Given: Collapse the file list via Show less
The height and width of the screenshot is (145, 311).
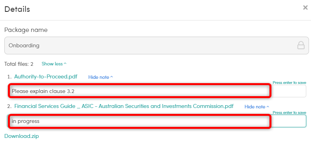Looking at the screenshot, I should coord(54,64).
